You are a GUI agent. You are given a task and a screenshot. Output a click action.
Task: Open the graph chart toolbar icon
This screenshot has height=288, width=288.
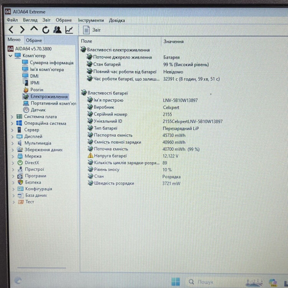click(69, 30)
